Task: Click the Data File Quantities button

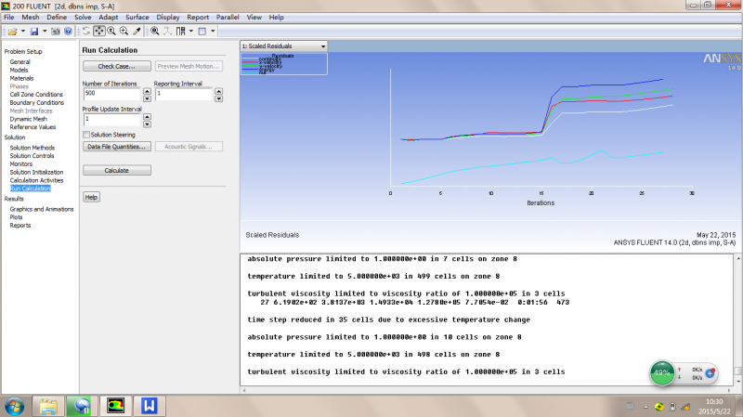Action: tap(117, 147)
